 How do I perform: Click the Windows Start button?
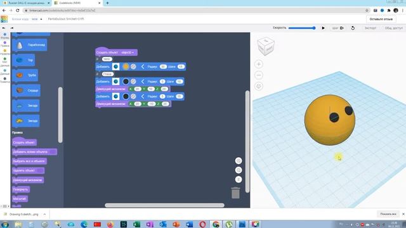point(4,224)
